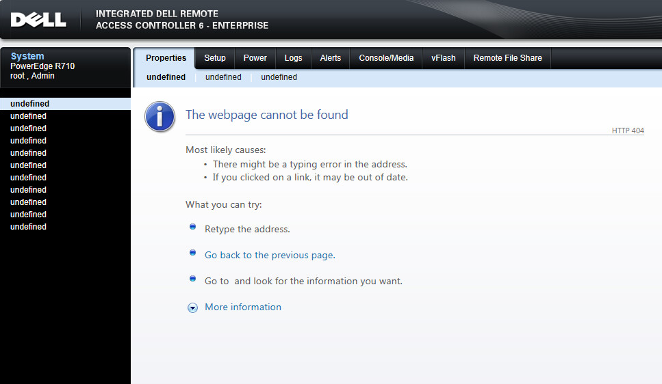Click the out of date link cause text
The image size is (662, 384).
click(x=310, y=178)
